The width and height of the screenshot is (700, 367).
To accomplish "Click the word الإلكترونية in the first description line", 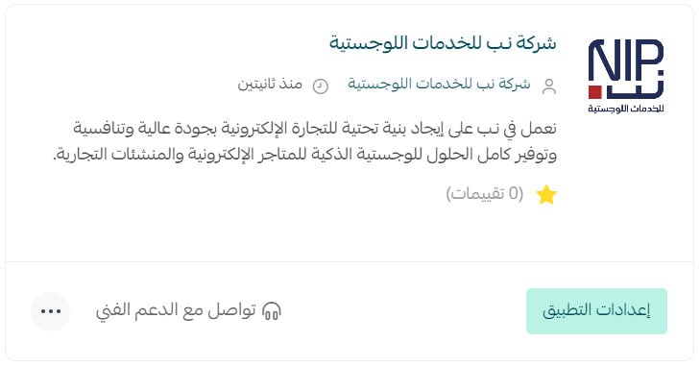I will click(x=254, y=129).
